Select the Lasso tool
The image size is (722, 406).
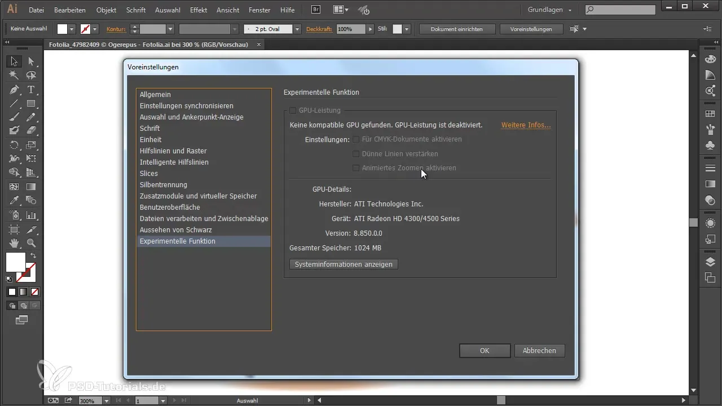pos(31,75)
